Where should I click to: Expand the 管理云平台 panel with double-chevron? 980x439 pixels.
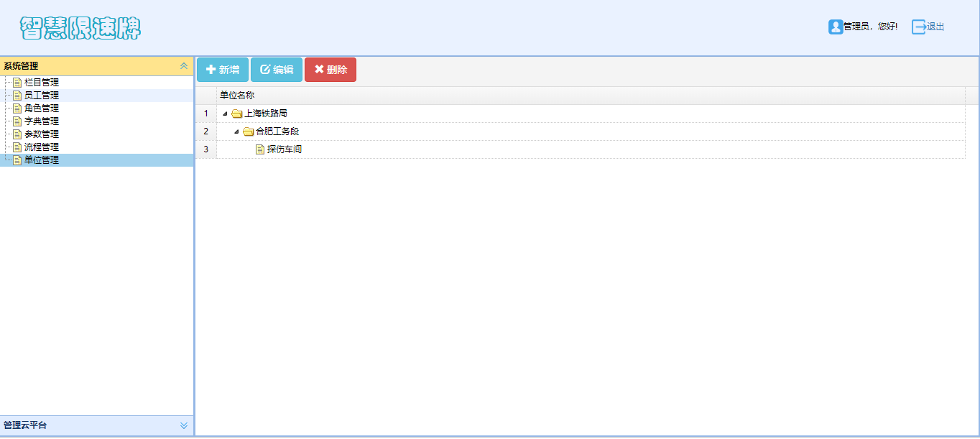(x=184, y=425)
